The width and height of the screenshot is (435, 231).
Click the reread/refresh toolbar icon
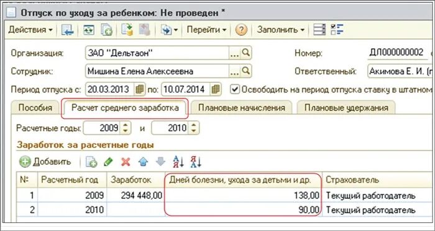[89, 30]
